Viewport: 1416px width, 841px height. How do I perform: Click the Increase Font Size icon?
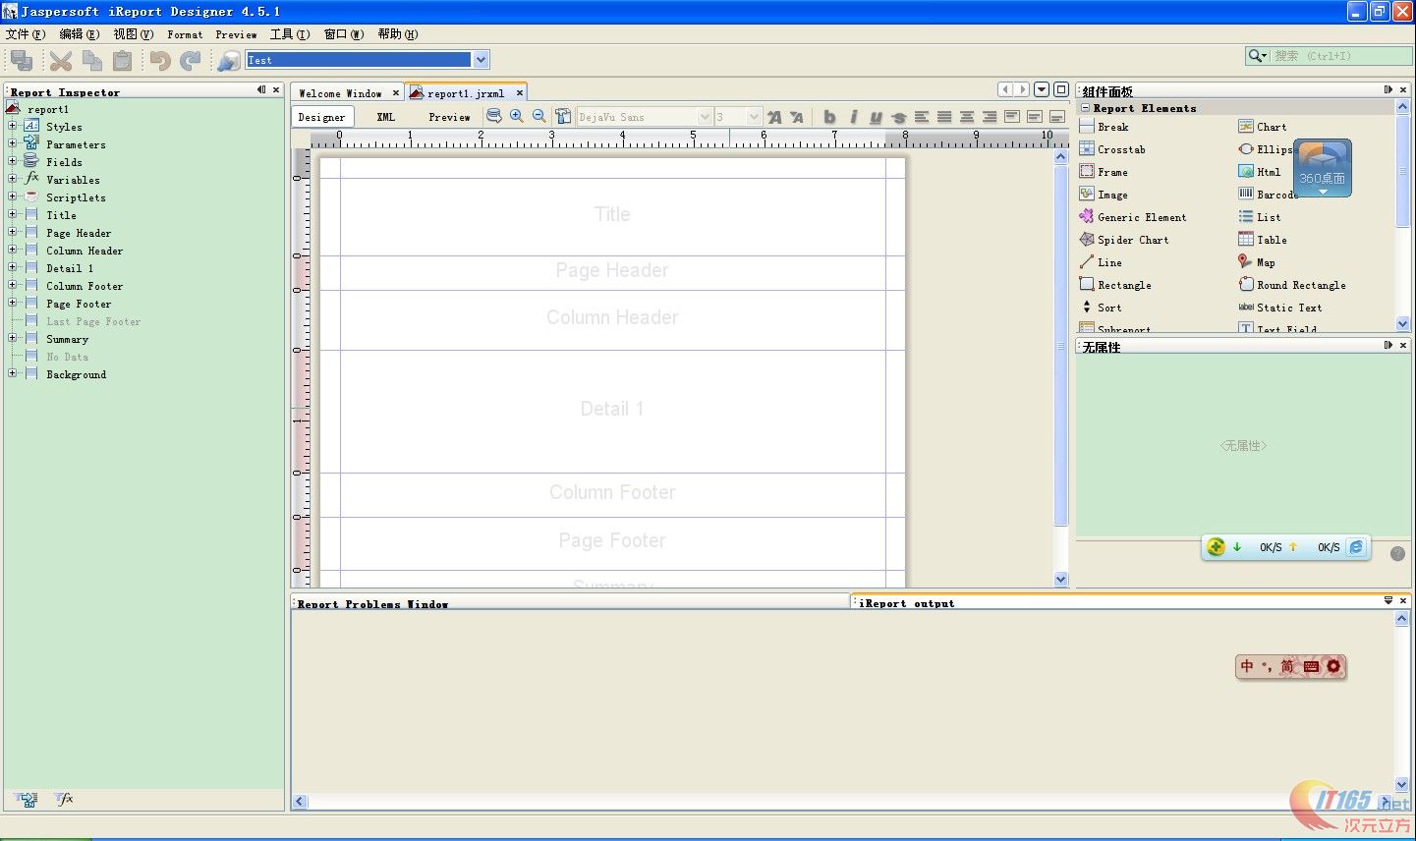(x=774, y=117)
